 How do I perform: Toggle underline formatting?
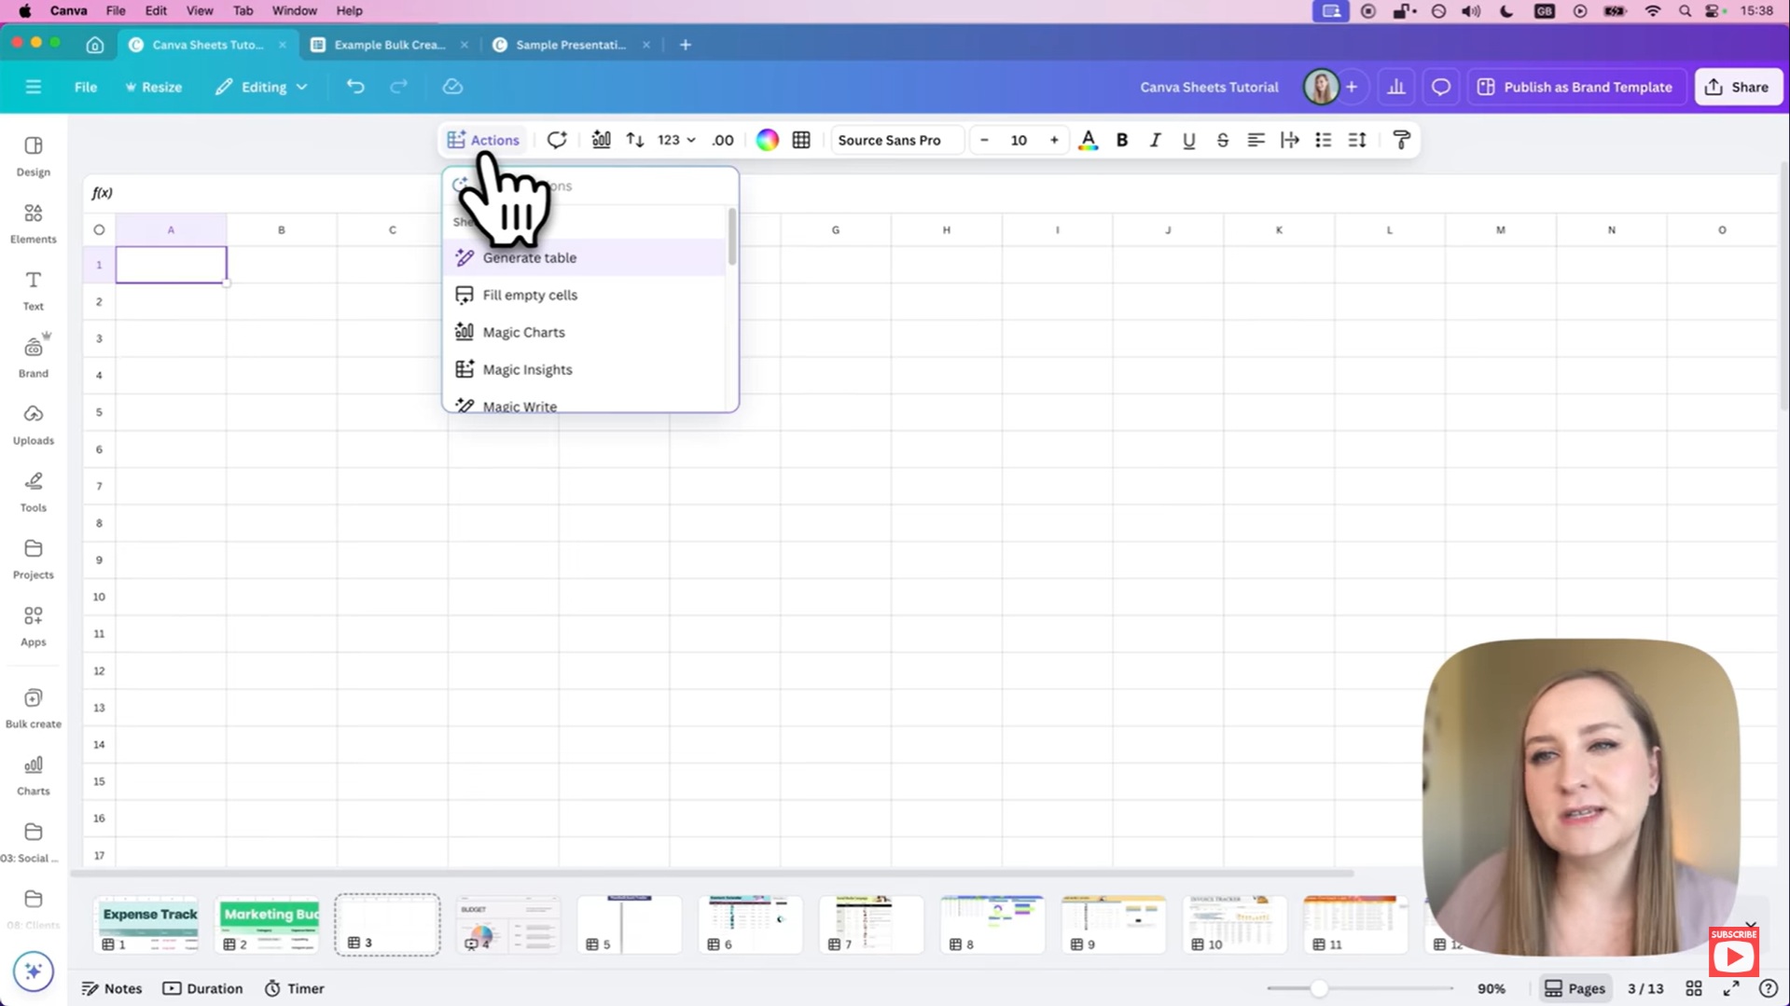pyautogui.click(x=1188, y=140)
